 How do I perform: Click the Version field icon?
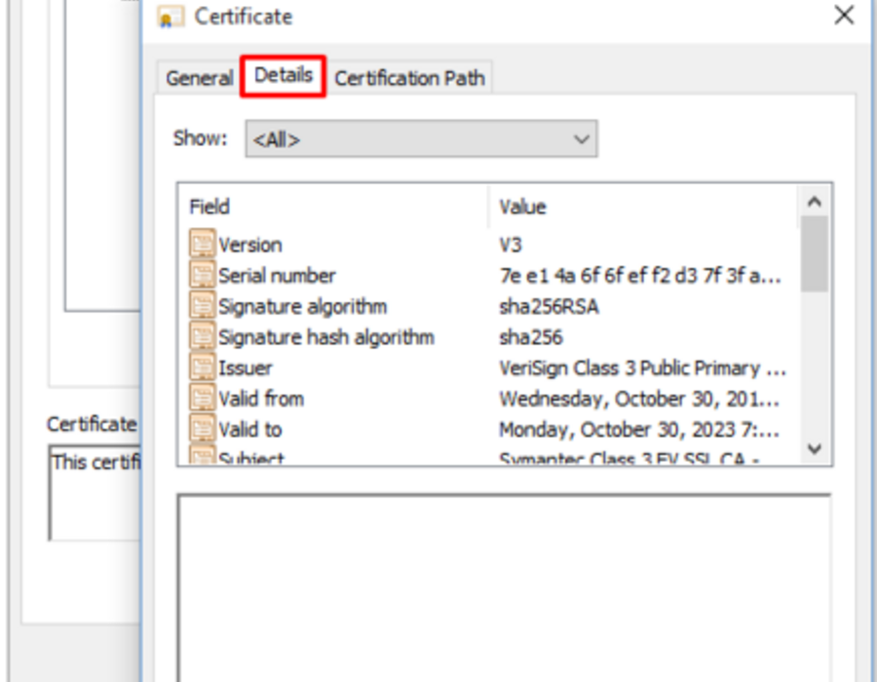[202, 244]
